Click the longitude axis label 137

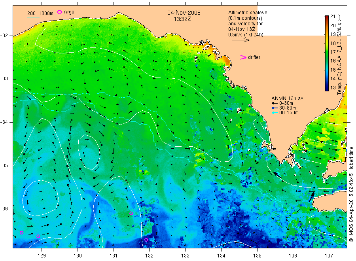point(329,256)
